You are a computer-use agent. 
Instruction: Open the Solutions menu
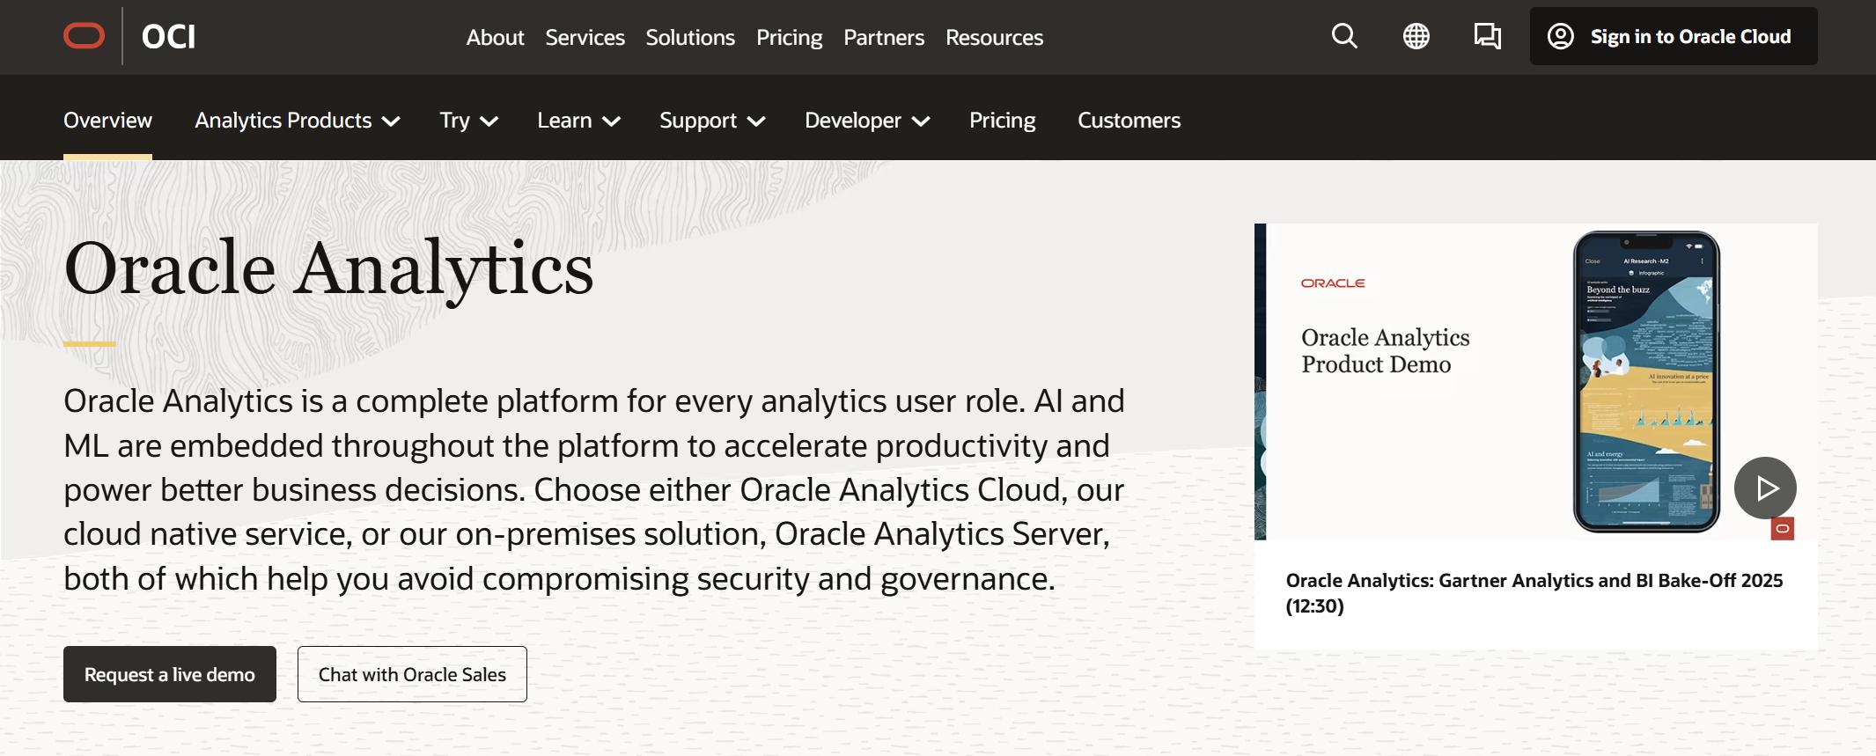pos(690,37)
